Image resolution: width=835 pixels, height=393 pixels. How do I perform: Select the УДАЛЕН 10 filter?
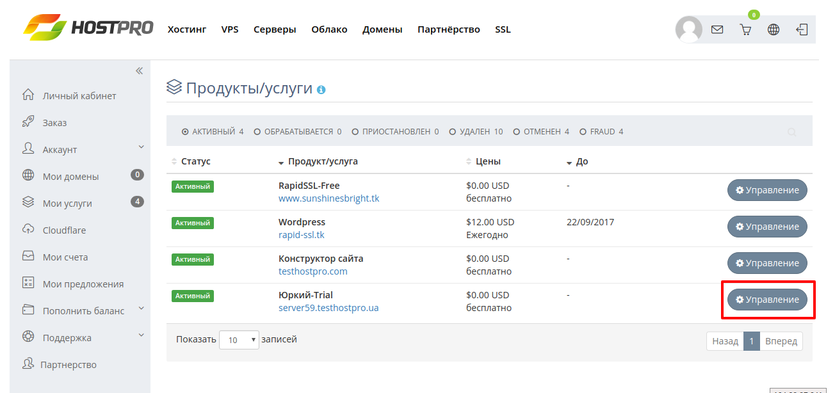pos(476,132)
